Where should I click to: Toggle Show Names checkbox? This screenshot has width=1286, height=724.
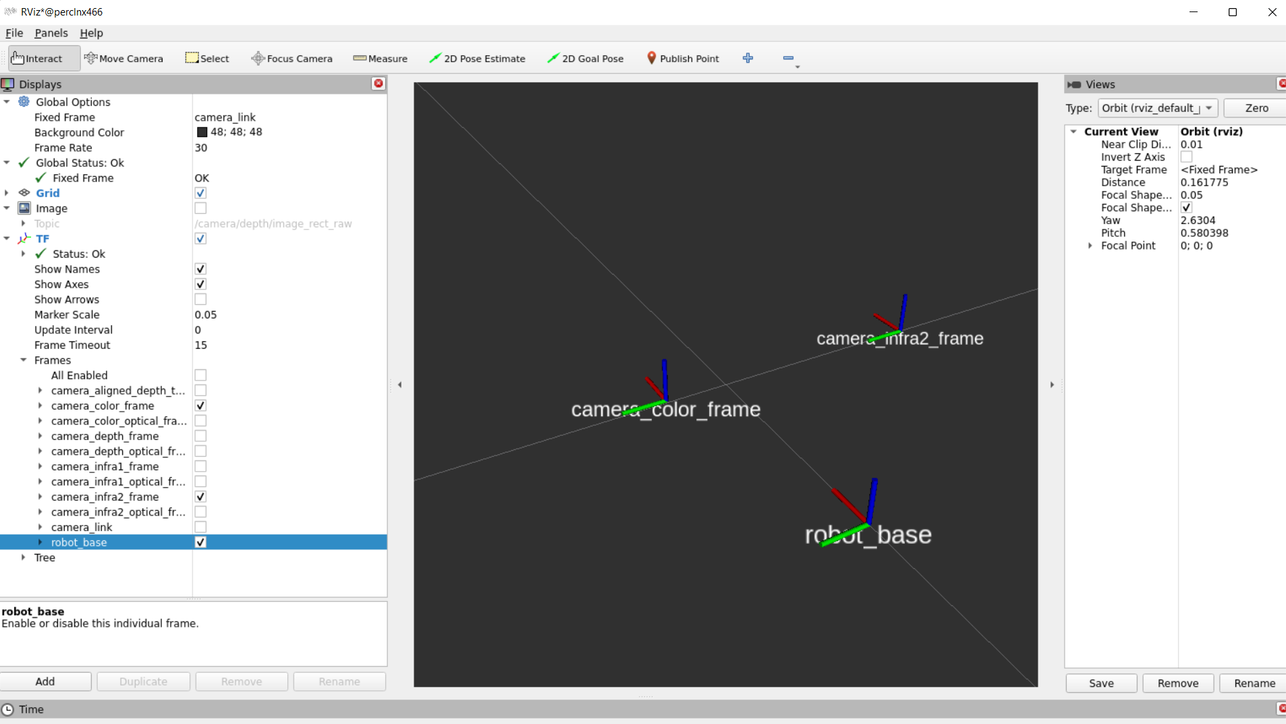pyautogui.click(x=200, y=269)
